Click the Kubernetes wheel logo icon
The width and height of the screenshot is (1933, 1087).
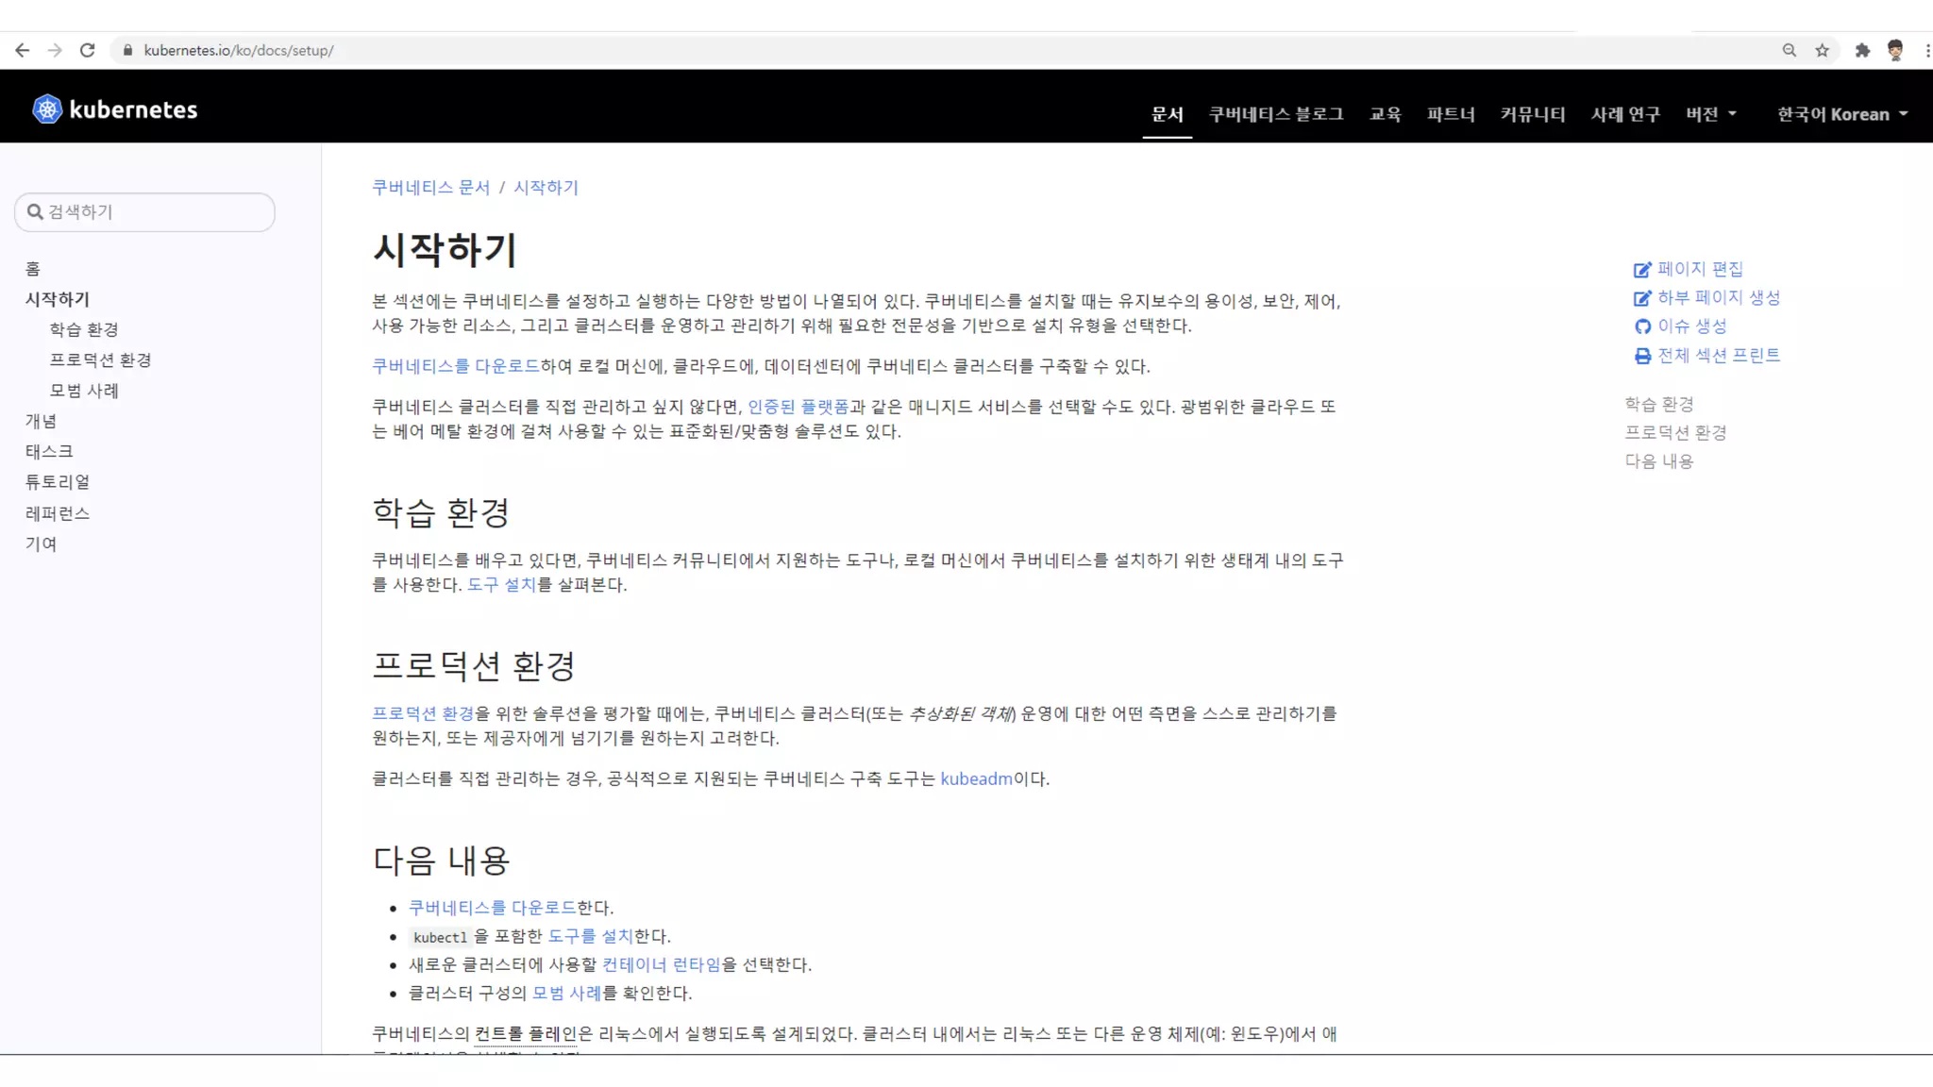pos(47,109)
